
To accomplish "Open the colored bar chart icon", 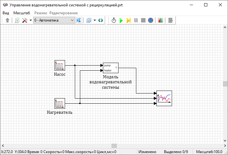I will pos(160,20).
